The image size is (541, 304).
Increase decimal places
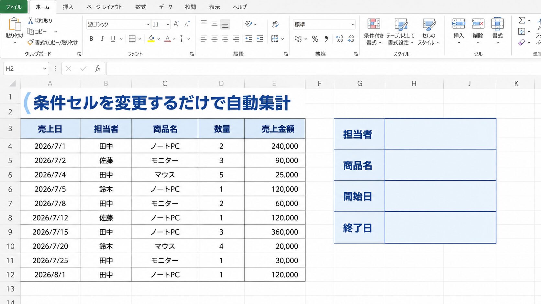339,39
